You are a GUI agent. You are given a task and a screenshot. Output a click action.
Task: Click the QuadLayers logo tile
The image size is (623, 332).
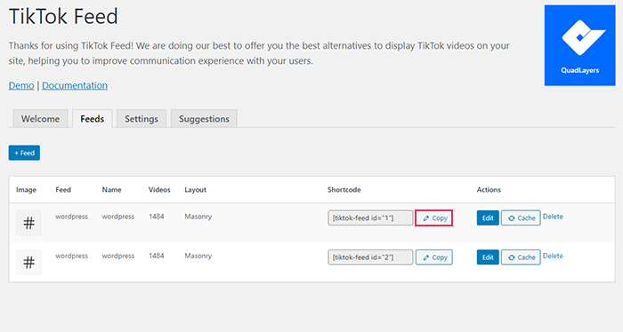(x=579, y=45)
